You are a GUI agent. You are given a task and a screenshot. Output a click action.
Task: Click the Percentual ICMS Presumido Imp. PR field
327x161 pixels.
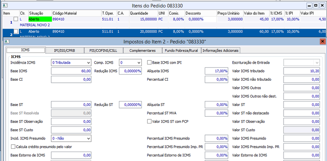[217, 147]
